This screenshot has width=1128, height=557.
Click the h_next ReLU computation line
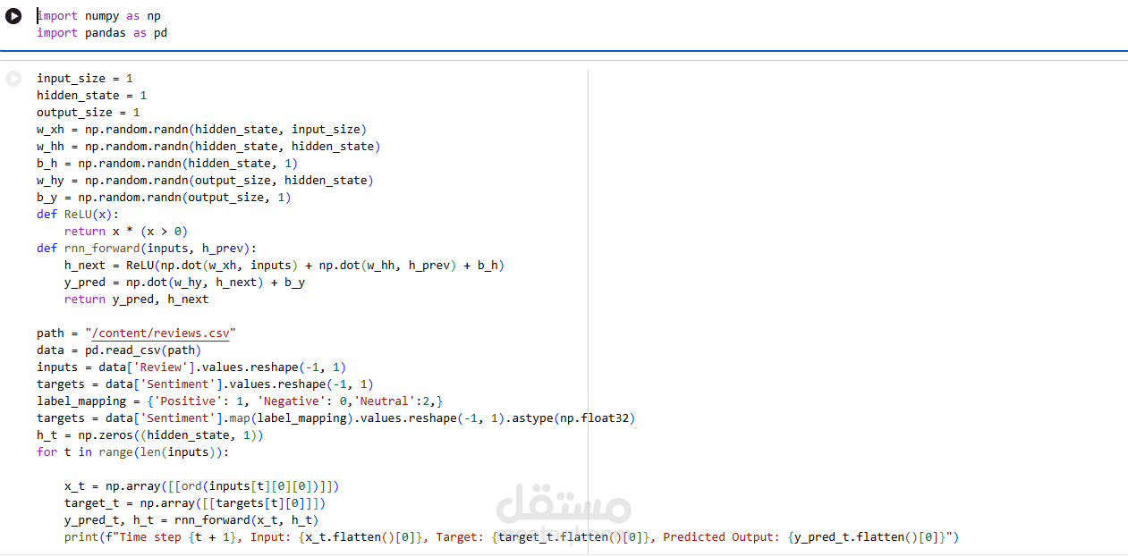pyautogui.click(x=284, y=266)
